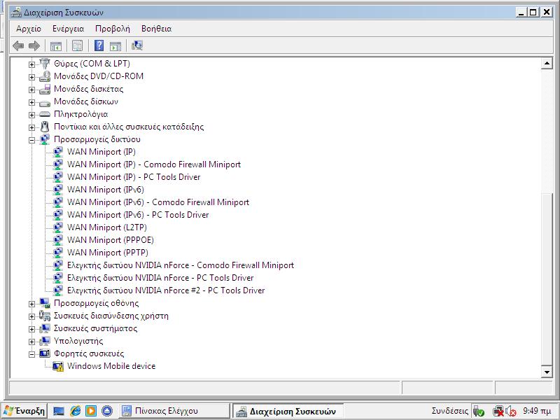The image size is (560, 420).
Task: Expand the Προσαρμογείς οθόνης node
Action: pyautogui.click(x=31, y=304)
